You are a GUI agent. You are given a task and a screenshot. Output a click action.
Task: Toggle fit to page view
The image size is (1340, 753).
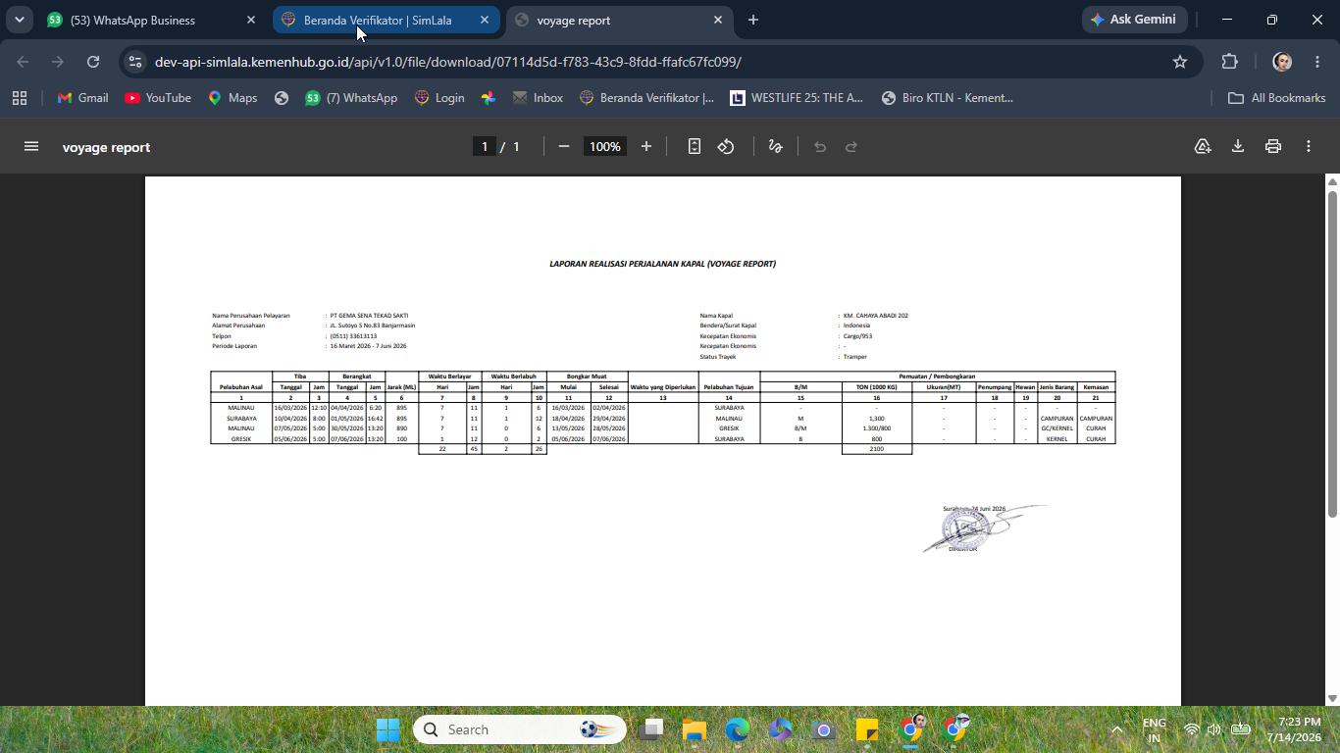(695, 147)
